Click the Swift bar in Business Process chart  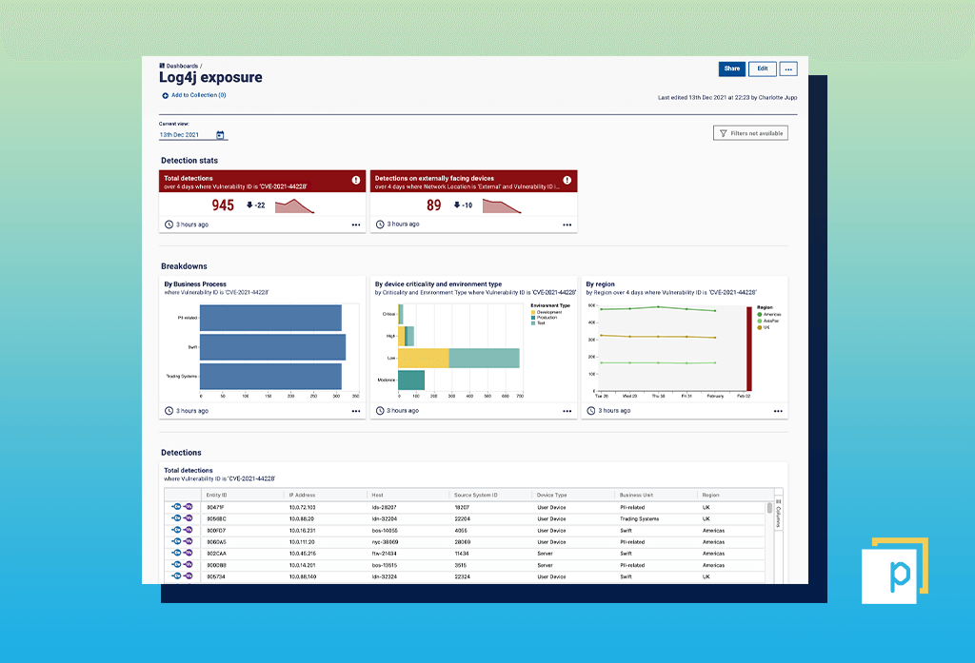[272, 347]
